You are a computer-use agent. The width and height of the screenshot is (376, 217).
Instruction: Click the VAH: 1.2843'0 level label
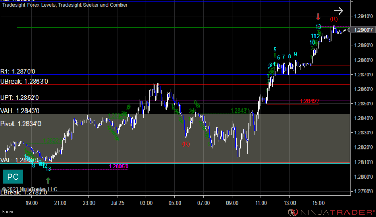[20, 111]
